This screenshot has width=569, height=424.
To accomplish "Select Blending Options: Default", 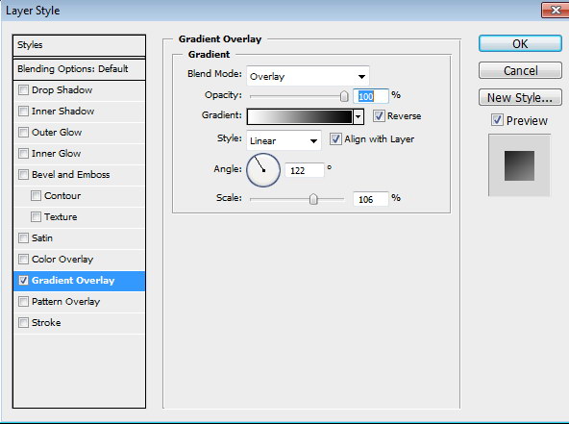I will [79, 69].
